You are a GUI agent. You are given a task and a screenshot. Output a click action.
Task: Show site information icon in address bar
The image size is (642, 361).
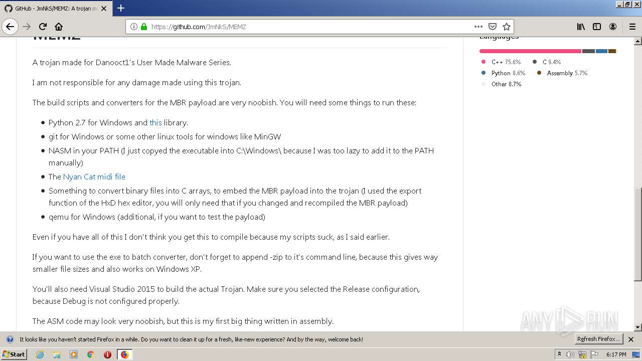pyautogui.click(x=134, y=27)
